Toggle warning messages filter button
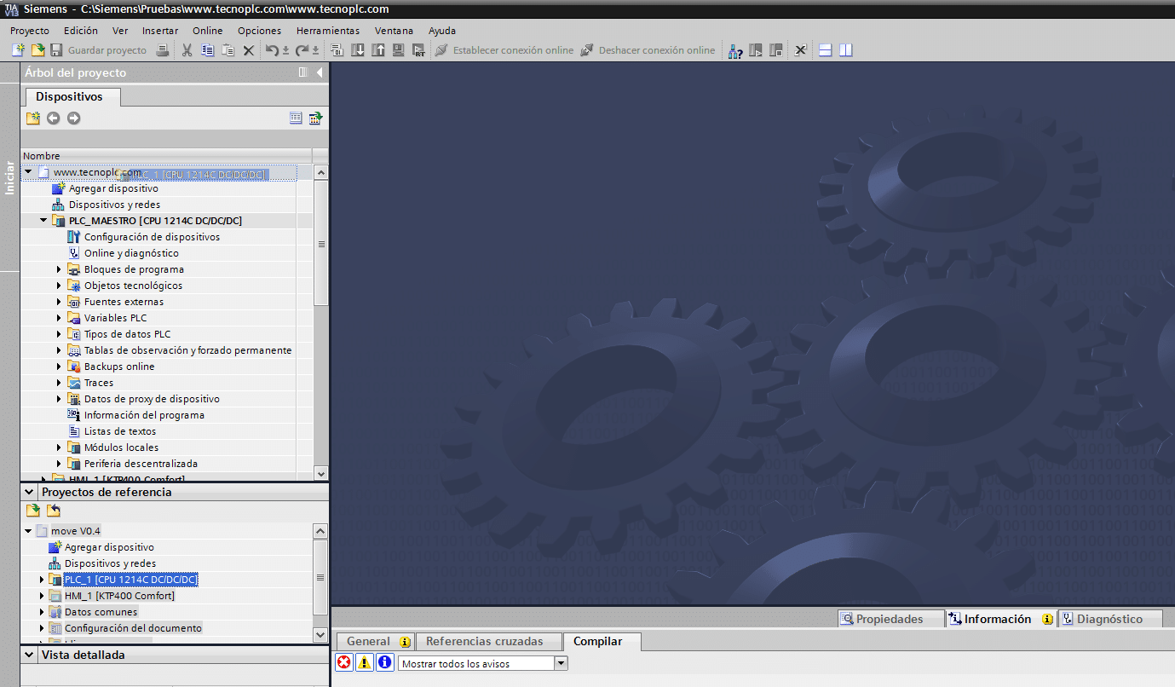1175x687 pixels. pos(365,662)
